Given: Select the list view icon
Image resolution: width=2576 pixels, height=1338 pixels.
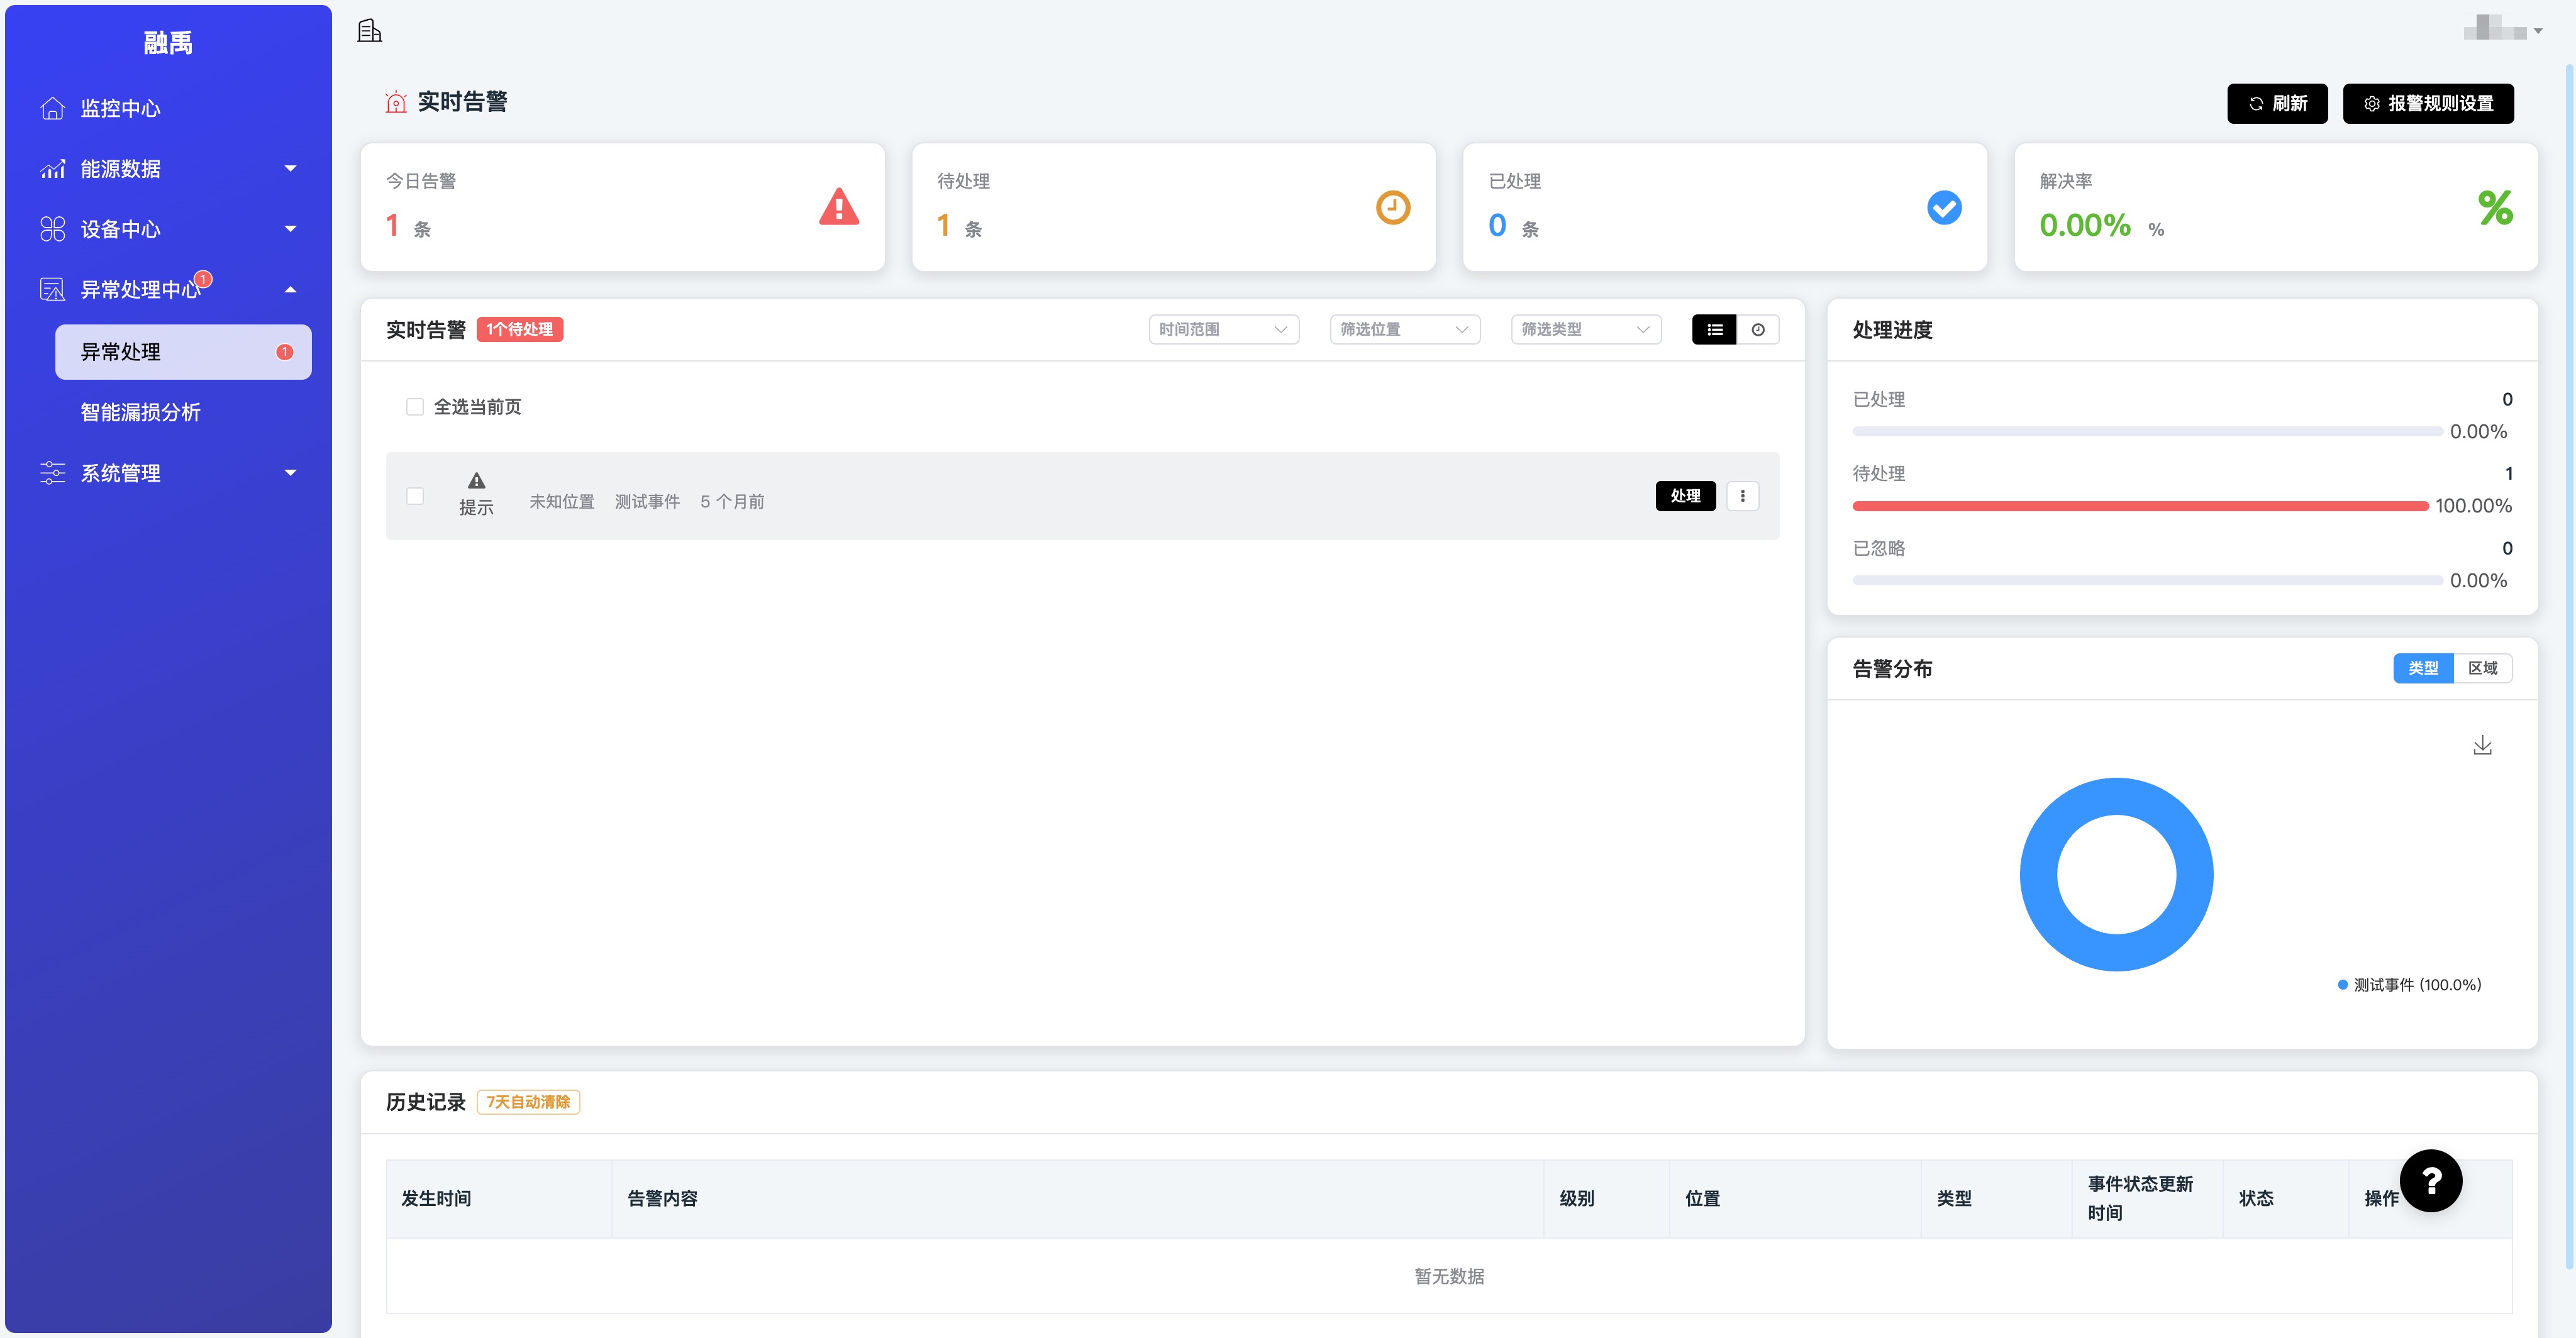Looking at the screenshot, I should pos(1714,329).
